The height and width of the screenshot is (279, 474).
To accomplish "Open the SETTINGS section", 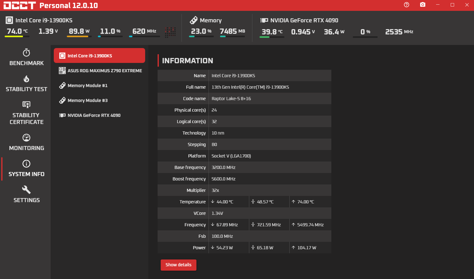I will (x=26, y=195).
